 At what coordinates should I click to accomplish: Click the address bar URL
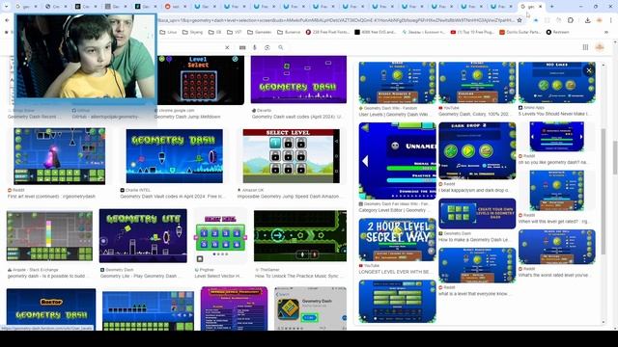point(335,20)
